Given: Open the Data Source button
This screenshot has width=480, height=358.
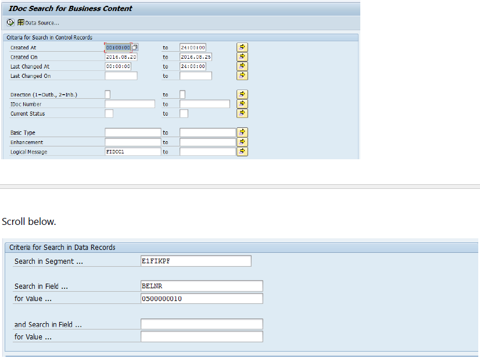Looking at the screenshot, I should (x=38, y=23).
